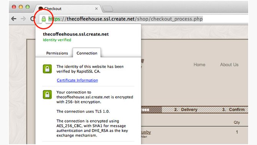Click the macOS green zoom window button

pyautogui.click(x=28, y=7)
